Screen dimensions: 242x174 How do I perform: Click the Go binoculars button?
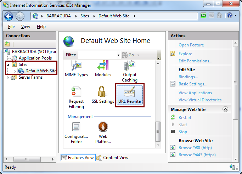pyautogui.click(x=128, y=55)
